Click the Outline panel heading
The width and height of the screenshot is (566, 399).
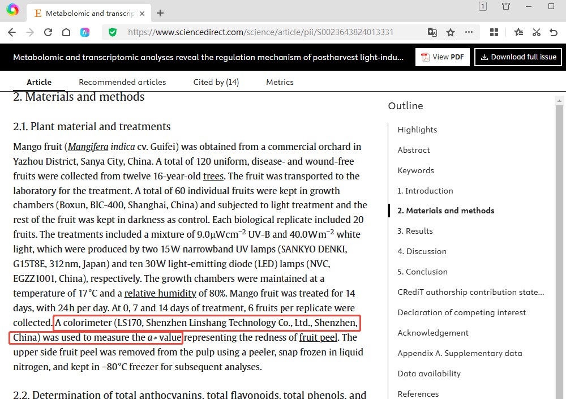tap(405, 106)
